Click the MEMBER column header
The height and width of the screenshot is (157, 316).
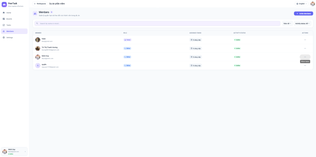(x=38, y=33)
